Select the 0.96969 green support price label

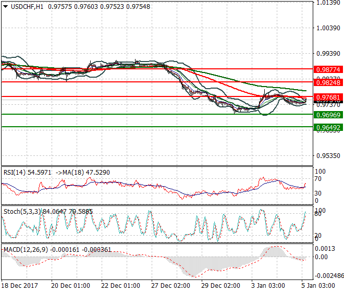click(x=328, y=115)
